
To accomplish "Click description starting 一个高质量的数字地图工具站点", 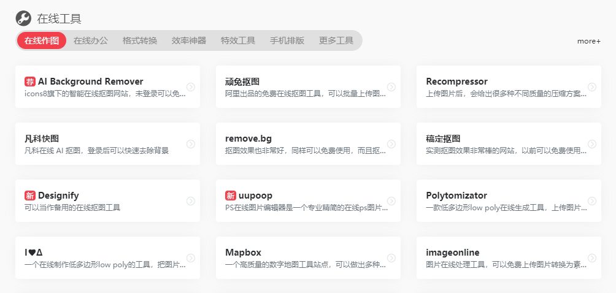I will tap(306, 265).
